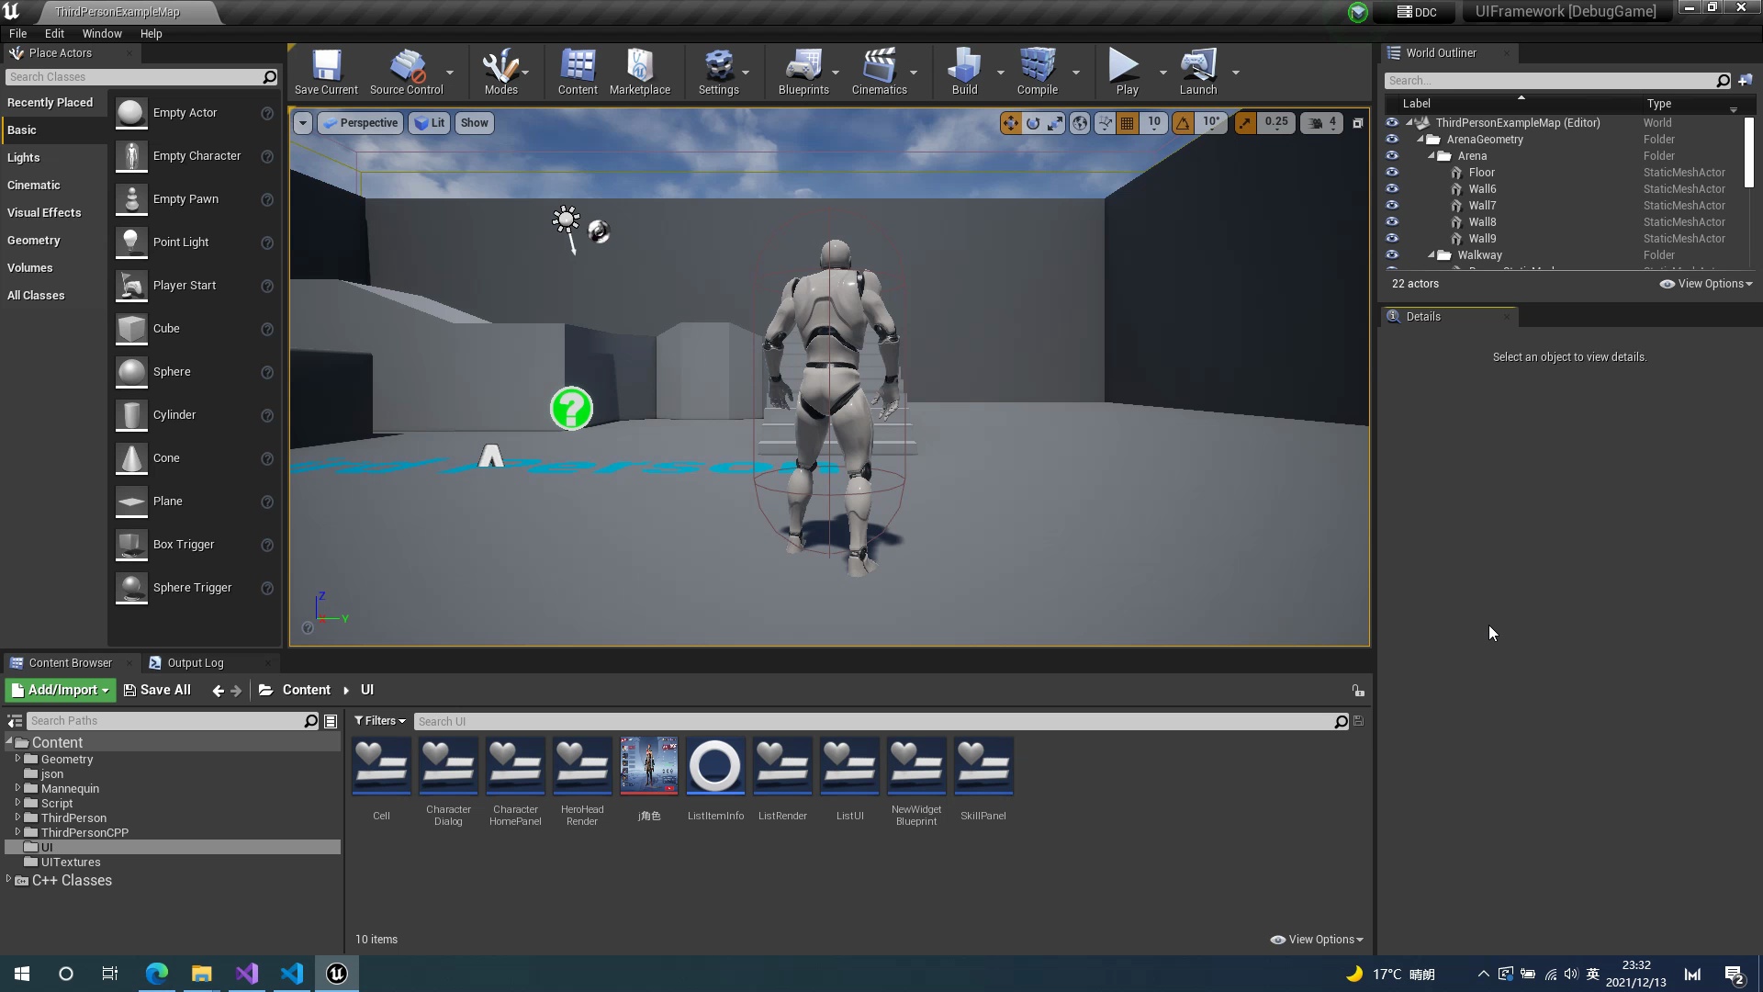The width and height of the screenshot is (1763, 992).
Task: Toggle grid snapping in the viewport
Action: (1128, 123)
